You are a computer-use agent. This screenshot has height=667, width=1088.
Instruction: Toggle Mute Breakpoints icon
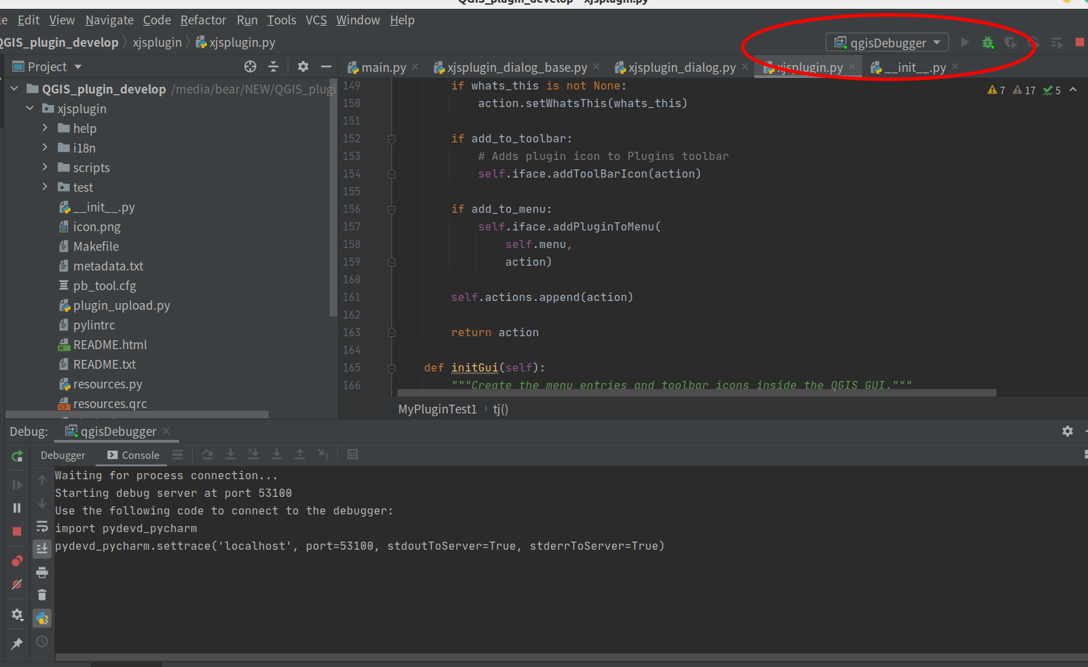[x=18, y=584]
